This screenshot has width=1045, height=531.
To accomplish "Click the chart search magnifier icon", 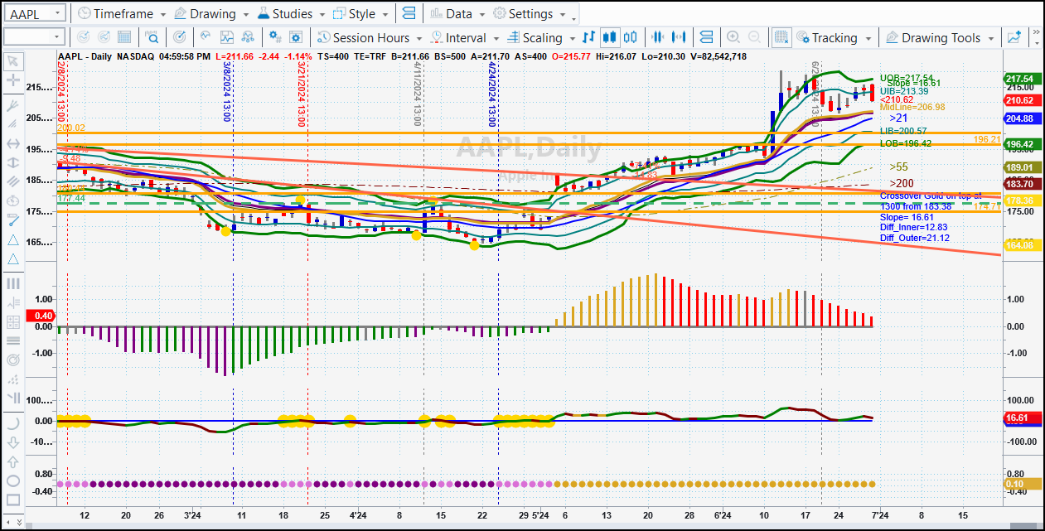I will (152, 37).
